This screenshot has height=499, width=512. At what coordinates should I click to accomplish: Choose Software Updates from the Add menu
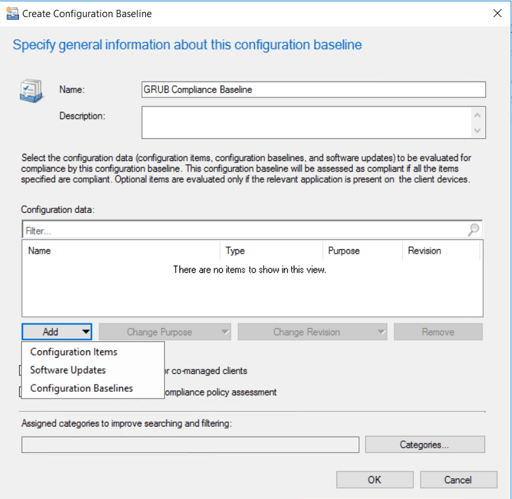(x=68, y=370)
